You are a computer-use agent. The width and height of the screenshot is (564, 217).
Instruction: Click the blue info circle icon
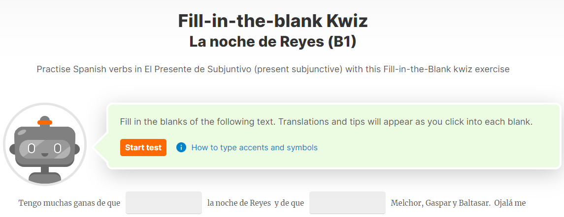point(181,147)
